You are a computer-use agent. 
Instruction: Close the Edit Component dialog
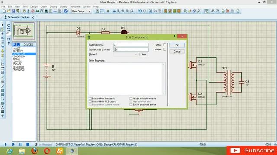coord(182,36)
